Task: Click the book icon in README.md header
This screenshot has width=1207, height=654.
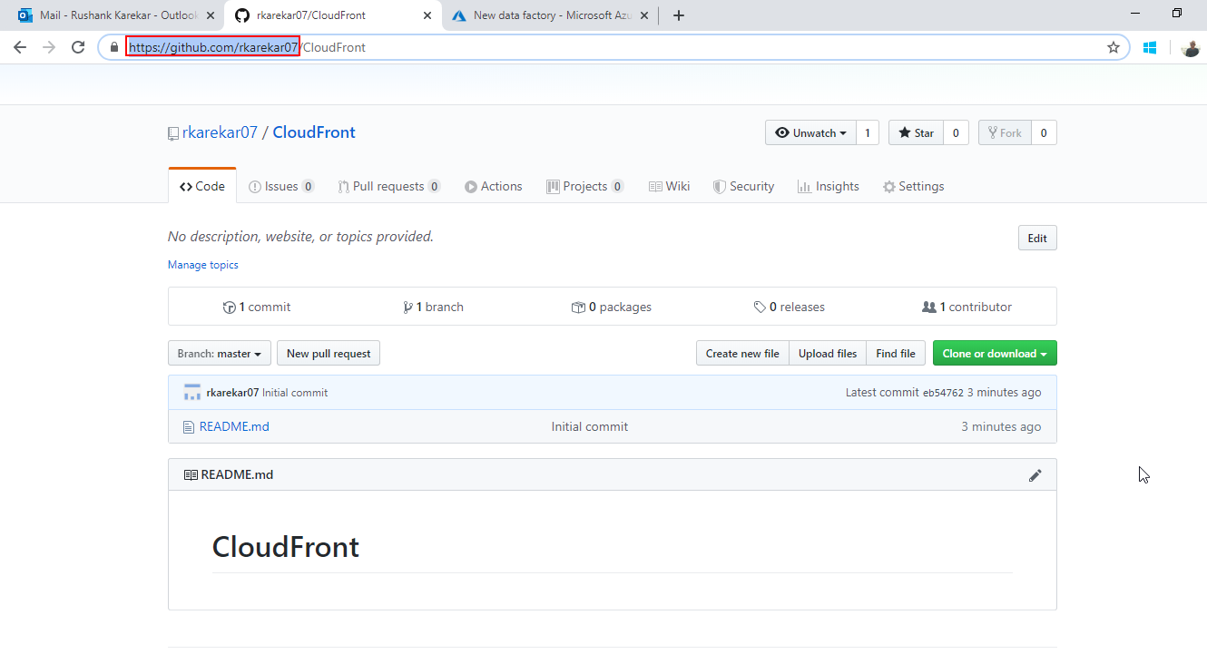Action: (x=191, y=475)
